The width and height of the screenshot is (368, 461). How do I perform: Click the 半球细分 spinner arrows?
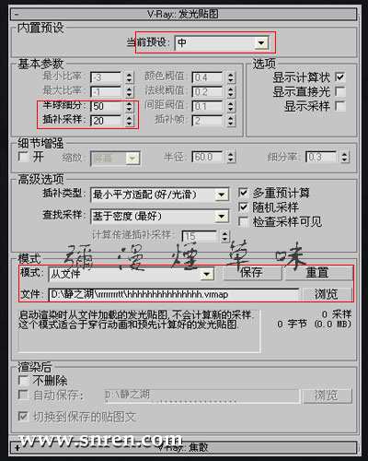[x=129, y=106]
